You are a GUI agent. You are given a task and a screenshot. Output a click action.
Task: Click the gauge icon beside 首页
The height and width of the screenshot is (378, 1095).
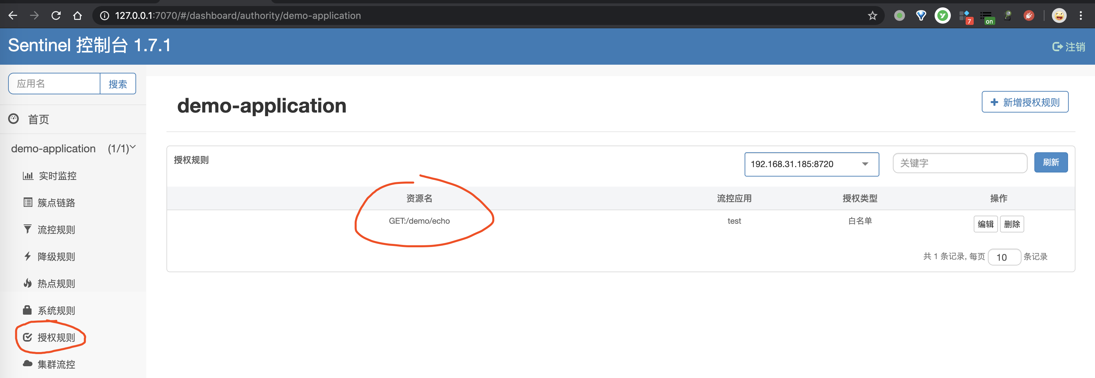tap(13, 119)
